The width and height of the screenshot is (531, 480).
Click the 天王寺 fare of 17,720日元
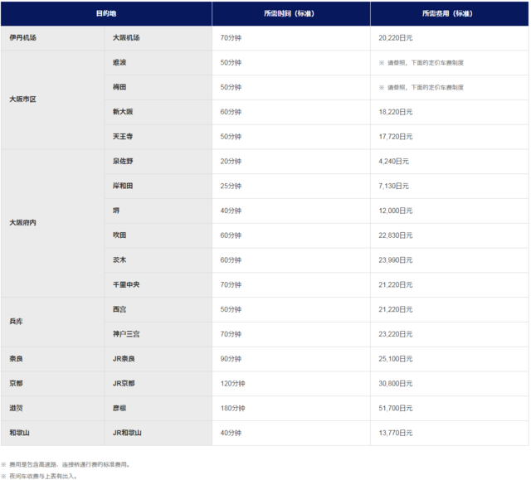point(395,137)
